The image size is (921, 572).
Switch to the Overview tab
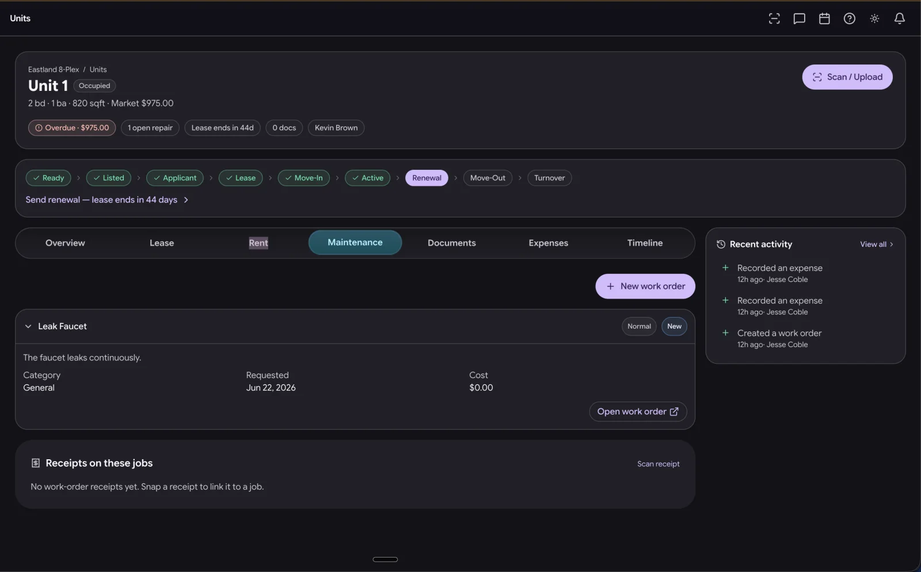coord(65,243)
